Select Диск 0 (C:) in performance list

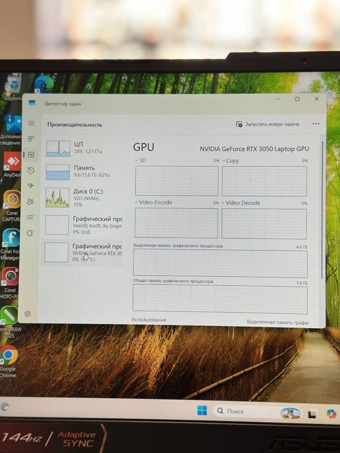point(84,197)
